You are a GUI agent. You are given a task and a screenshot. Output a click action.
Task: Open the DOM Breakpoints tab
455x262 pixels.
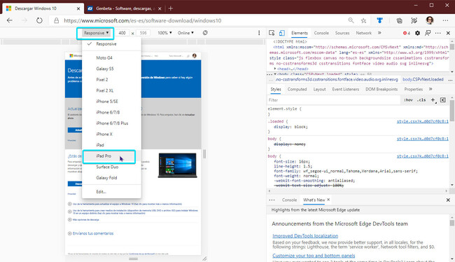pos(381,89)
